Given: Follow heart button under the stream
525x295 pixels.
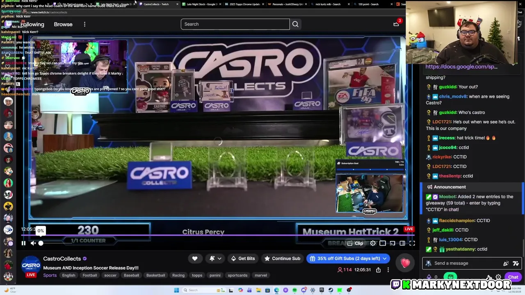Looking at the screenshot, I should [x=195, y=259].
